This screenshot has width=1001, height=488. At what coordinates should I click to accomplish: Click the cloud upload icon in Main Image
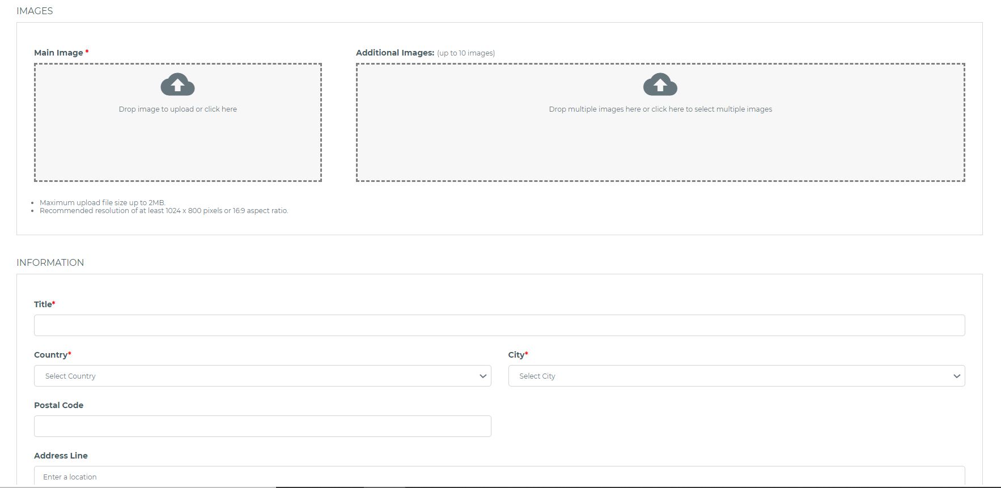coord(177,84)
